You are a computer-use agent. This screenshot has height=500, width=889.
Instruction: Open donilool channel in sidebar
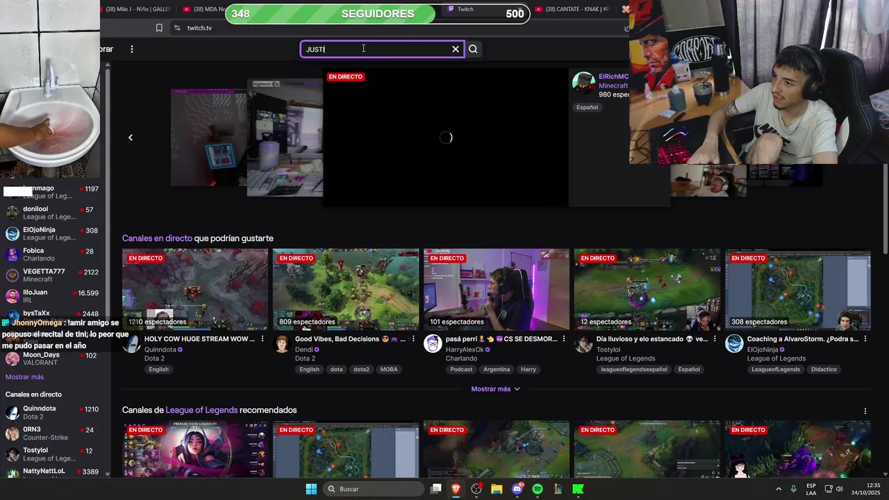[x=52, y=212]
